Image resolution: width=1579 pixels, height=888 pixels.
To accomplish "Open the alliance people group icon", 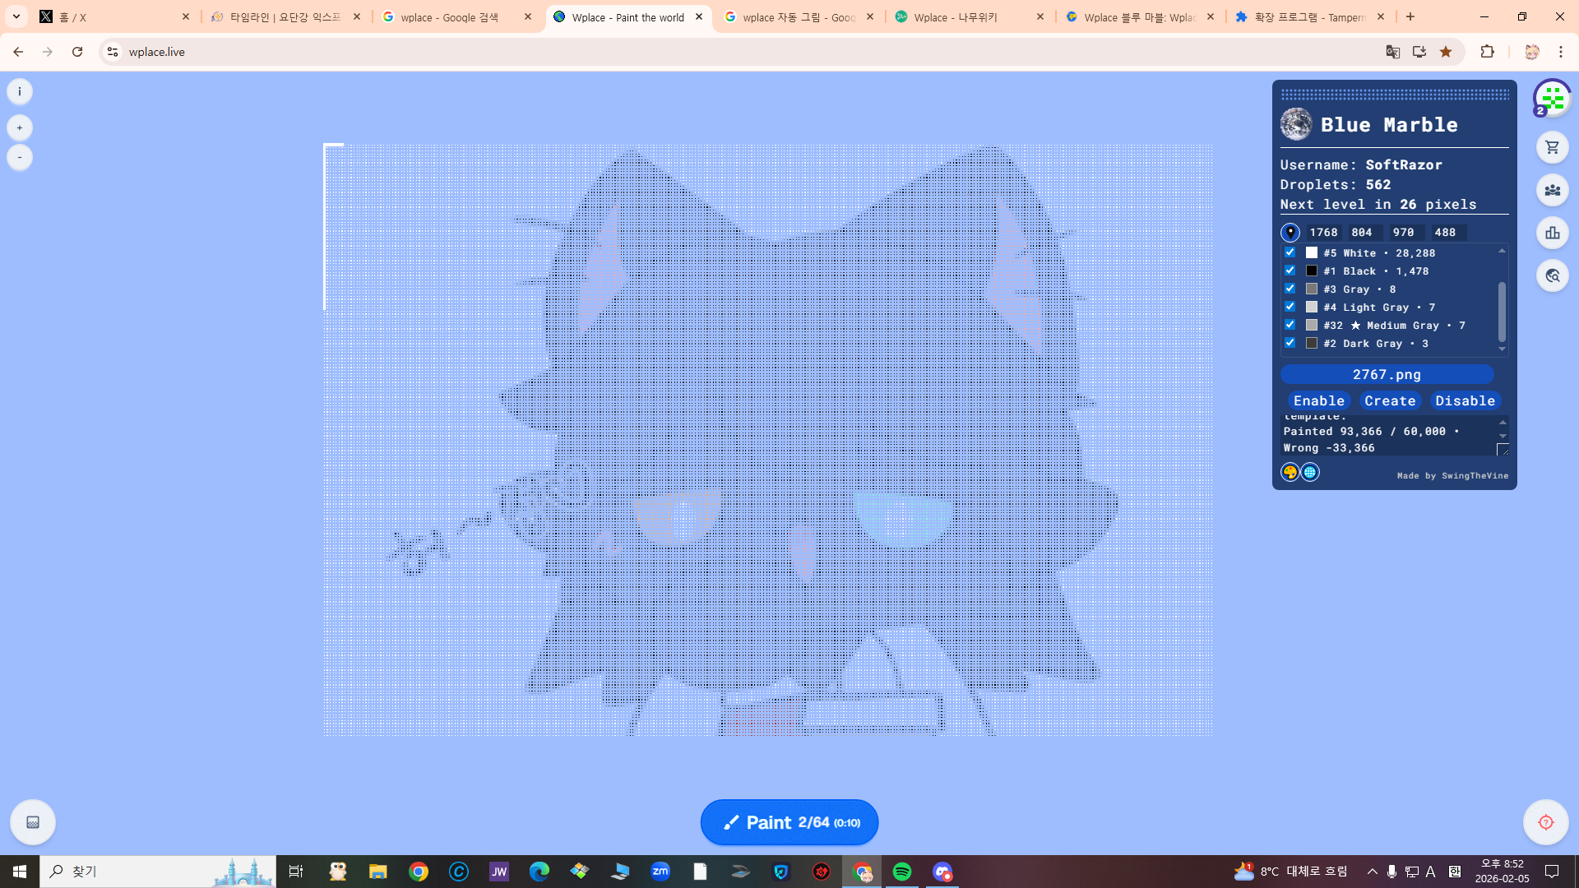I will [x=1552, y=191].
